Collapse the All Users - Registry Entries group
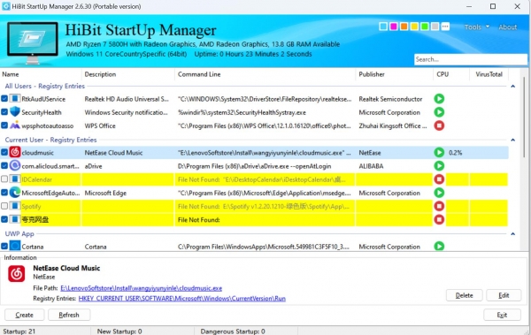This screenshot has height=335, width=531. 512,87
